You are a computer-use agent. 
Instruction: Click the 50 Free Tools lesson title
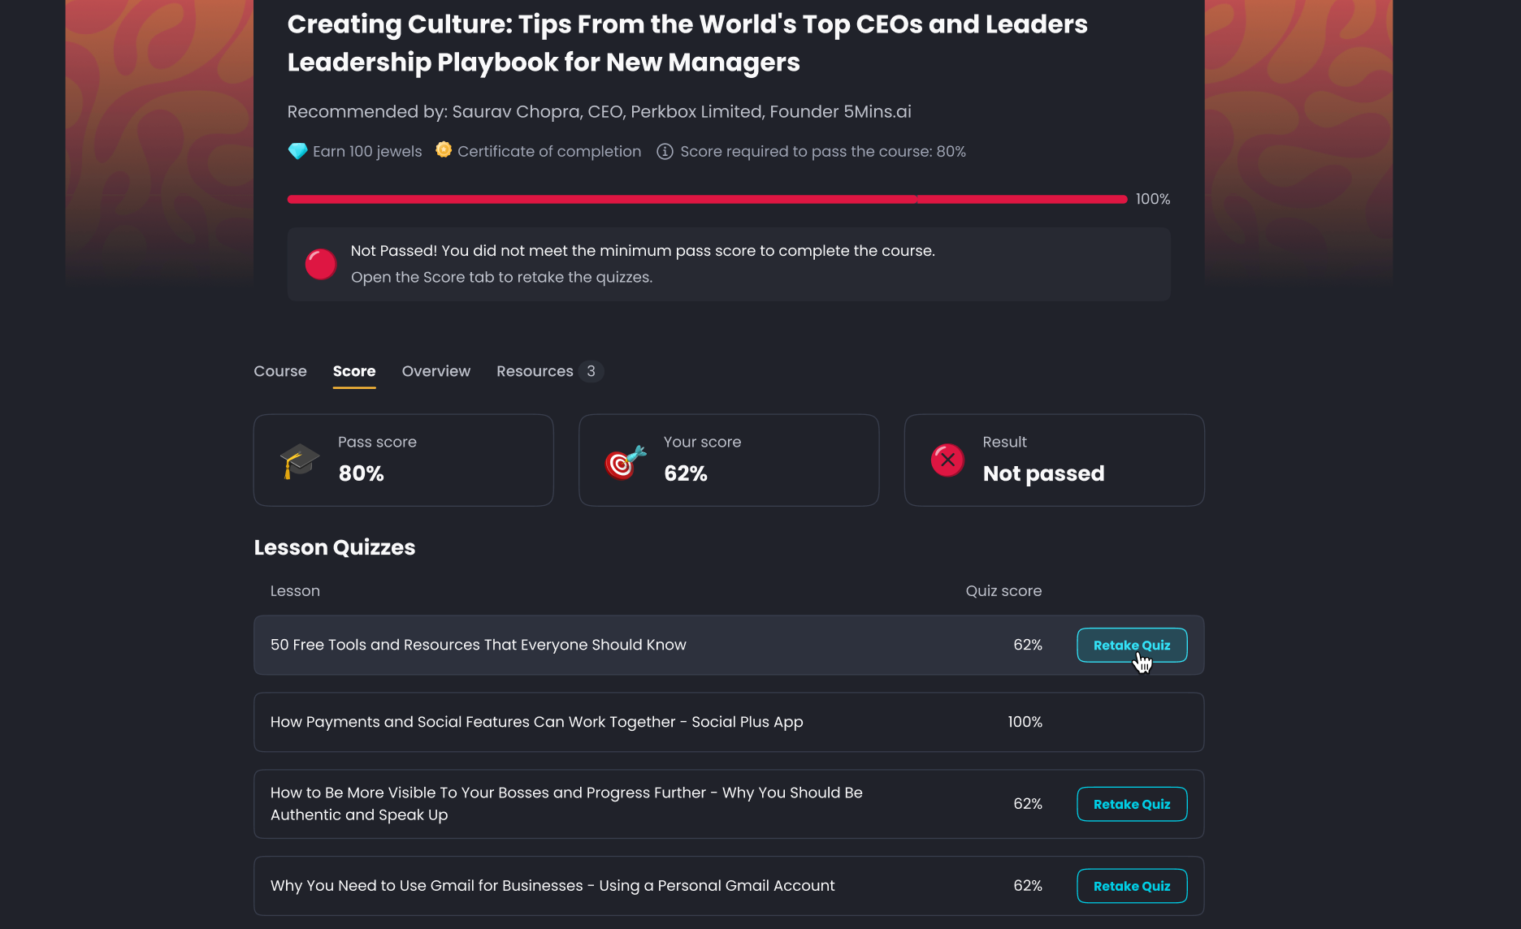click(x=478, y=645)
